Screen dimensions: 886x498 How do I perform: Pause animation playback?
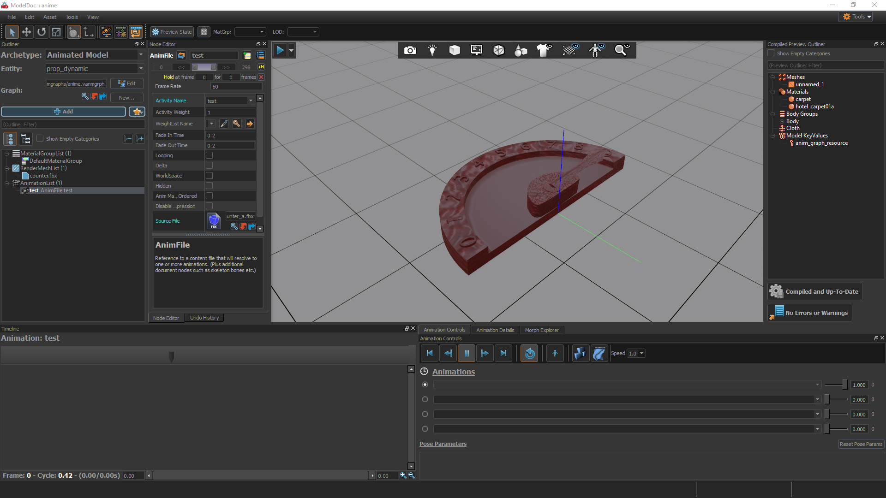pyautogui.click(x=467, y=354)
